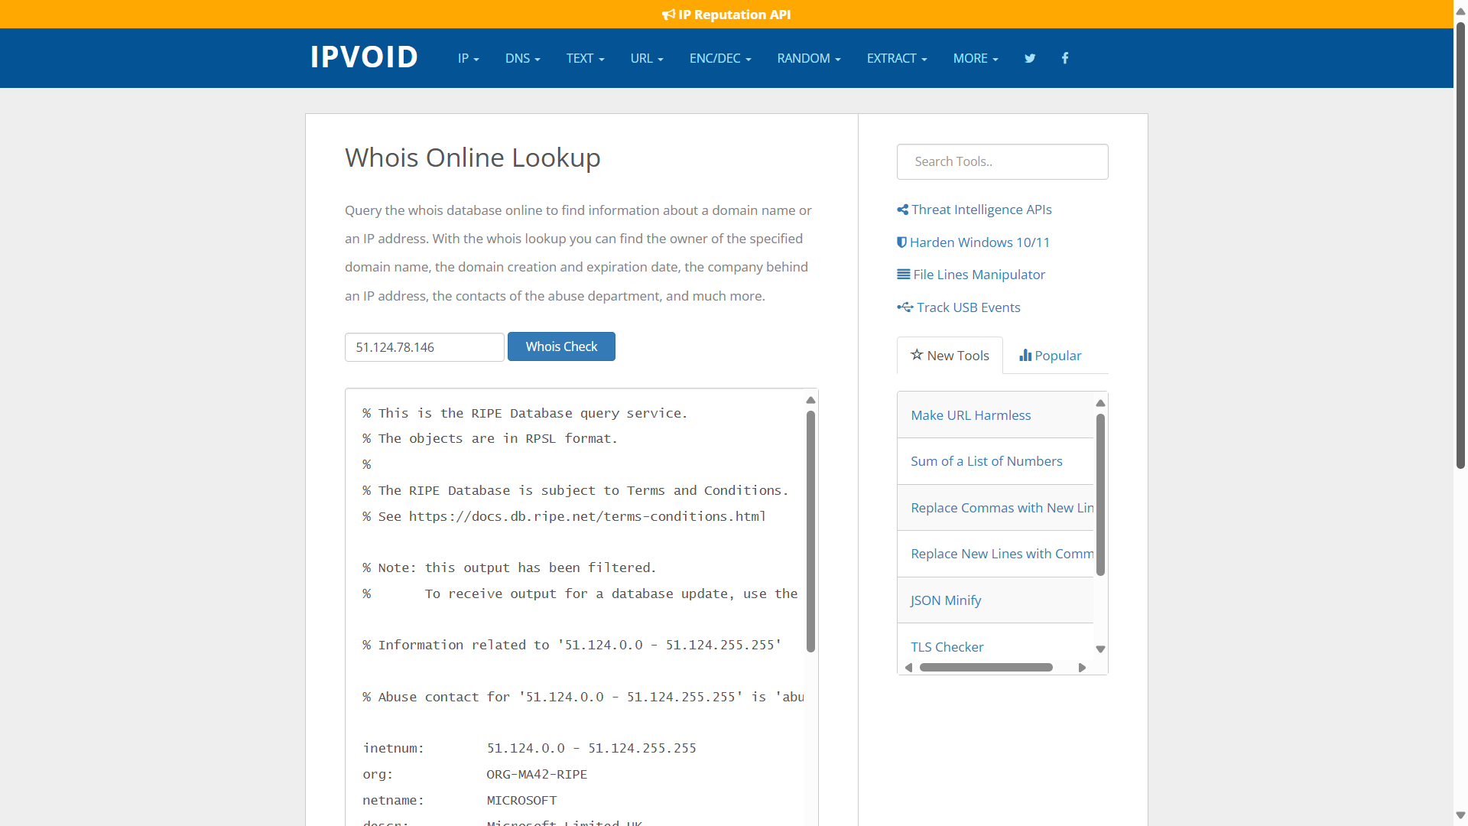The width and height of the screenshot is (1468, 826).
Task: Expand the IP dropdown menu
Action: pyautogui.click(x=468, y=58)
